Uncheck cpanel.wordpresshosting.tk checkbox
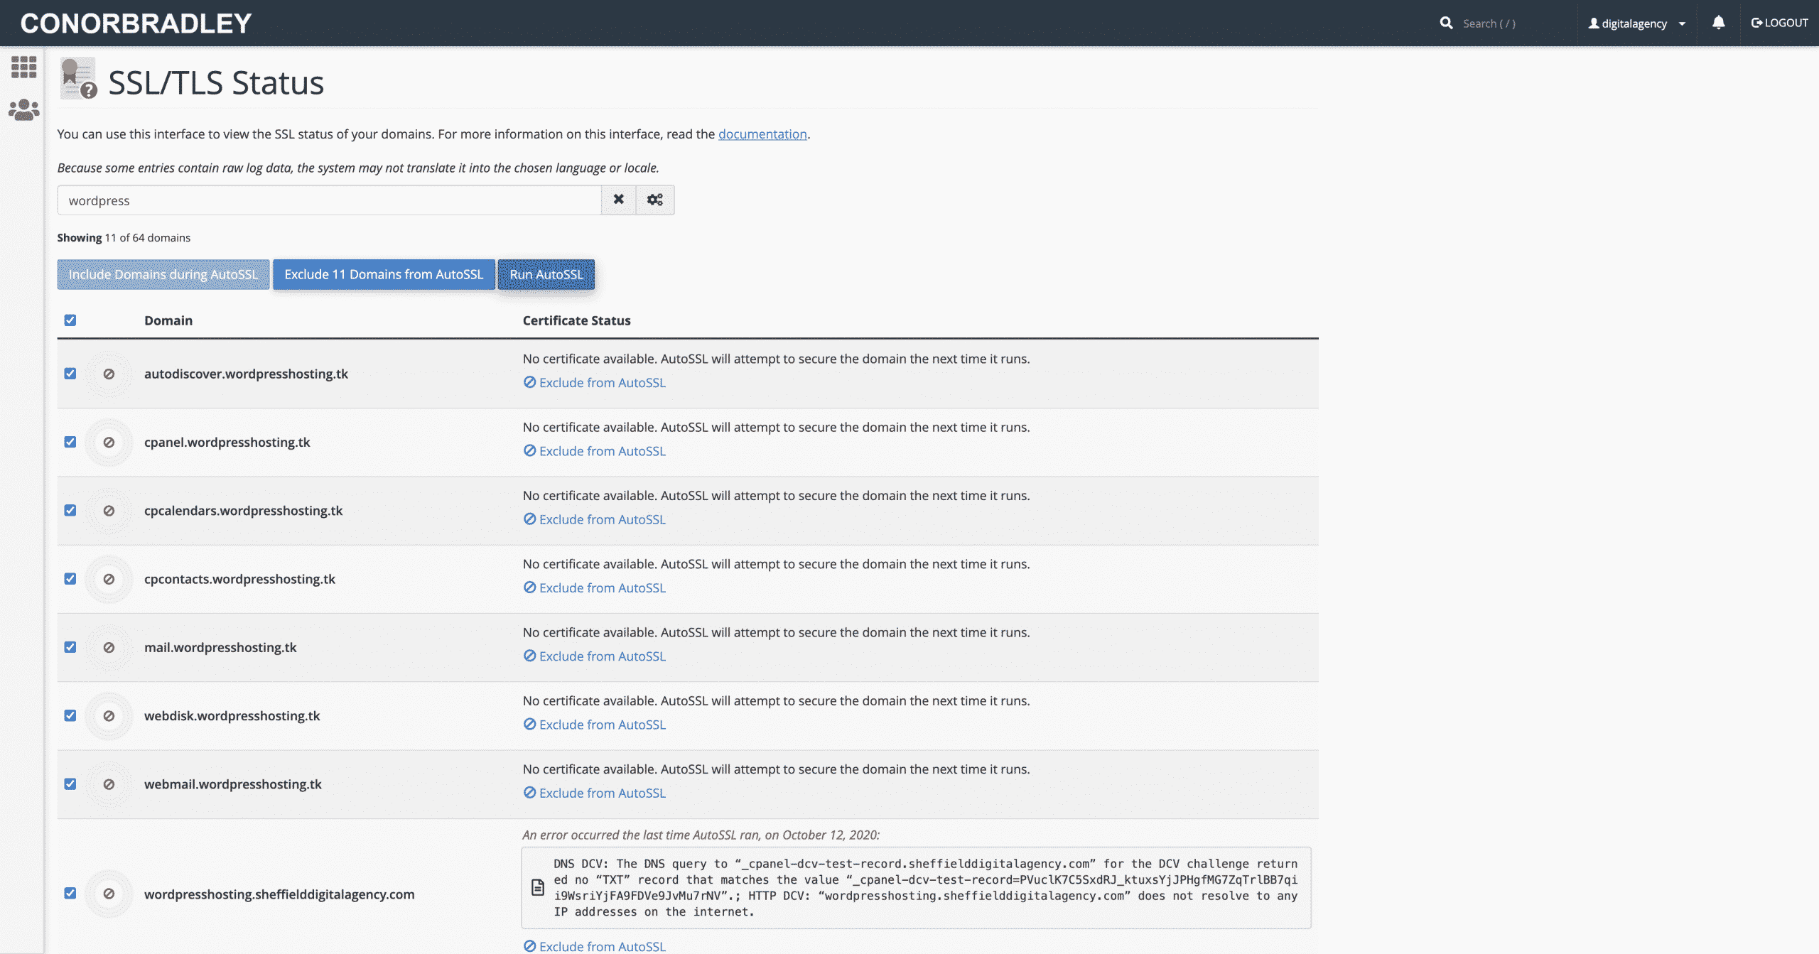1819x954 pixels. pos(70,442)
